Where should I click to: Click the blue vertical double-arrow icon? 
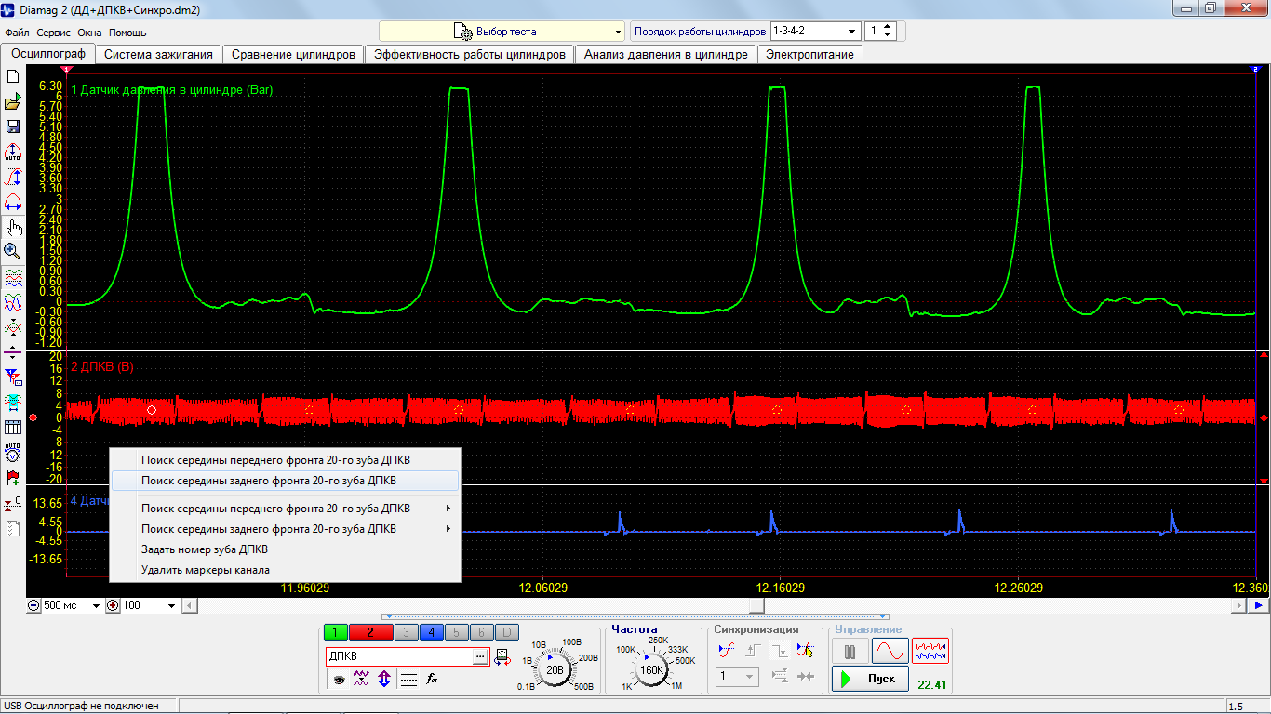[384, 680]
